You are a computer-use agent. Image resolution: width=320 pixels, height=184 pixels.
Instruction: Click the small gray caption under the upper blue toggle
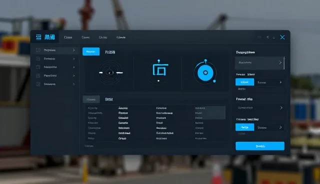click(x=242, y=89)
